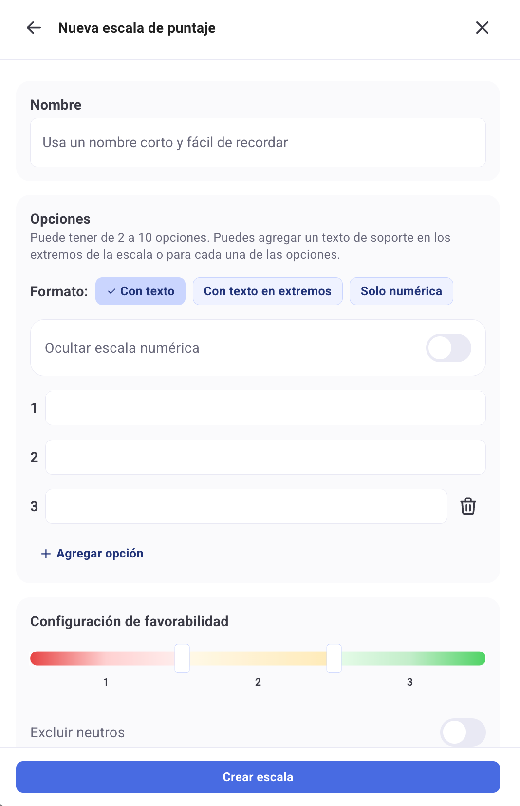Switch to Solo numérica format
This screenshot has width=520, height=806.
click(401, 291)
